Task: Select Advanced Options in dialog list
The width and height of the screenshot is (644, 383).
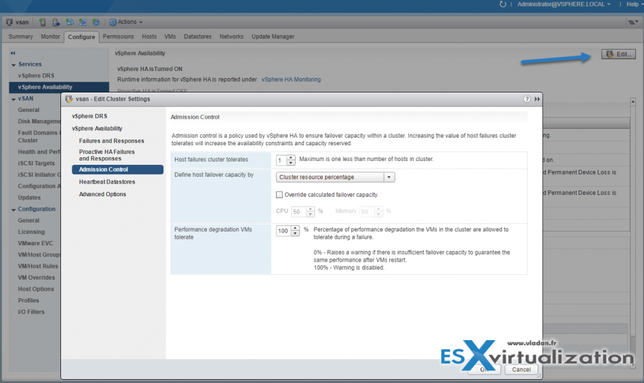Action: click(103, 194)
